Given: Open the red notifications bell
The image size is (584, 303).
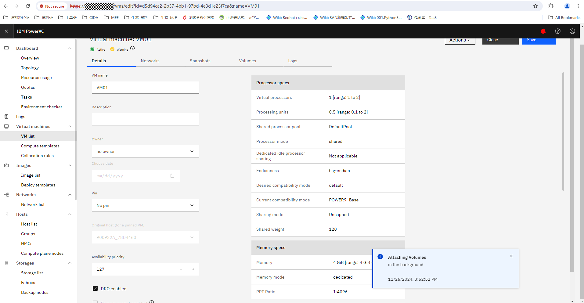Looking at the screenshot, I should (x=543, y=31).
